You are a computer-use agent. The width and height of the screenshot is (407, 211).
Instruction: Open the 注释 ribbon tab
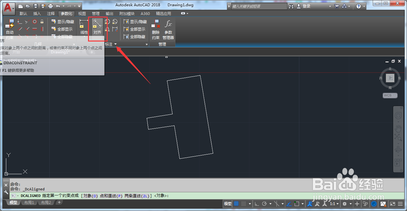pos(51,14)
